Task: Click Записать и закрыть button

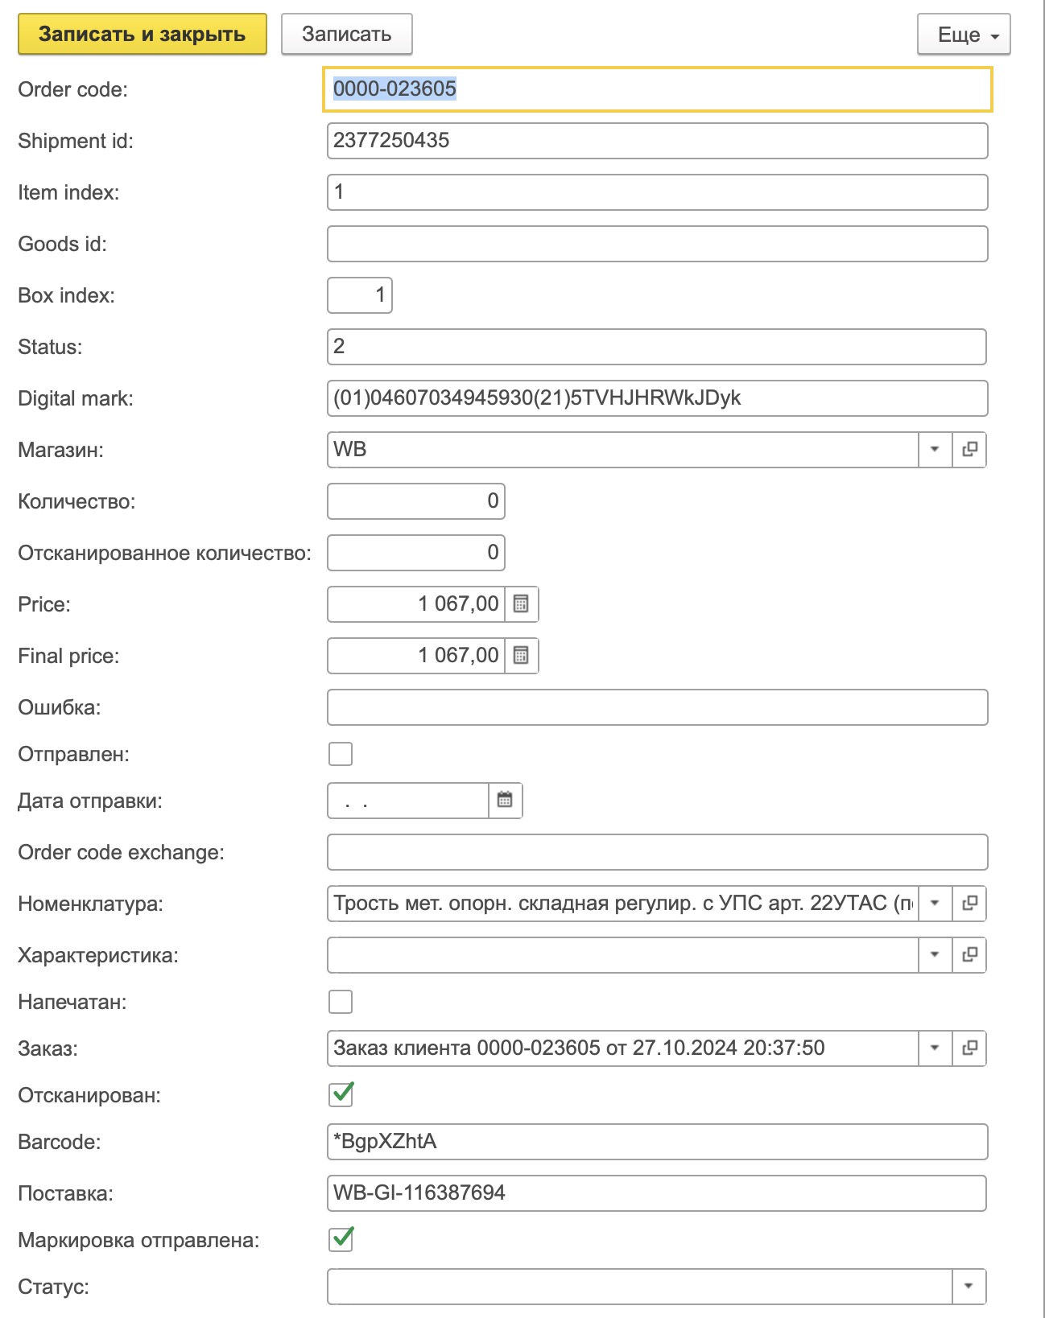Action: [142, 35]
